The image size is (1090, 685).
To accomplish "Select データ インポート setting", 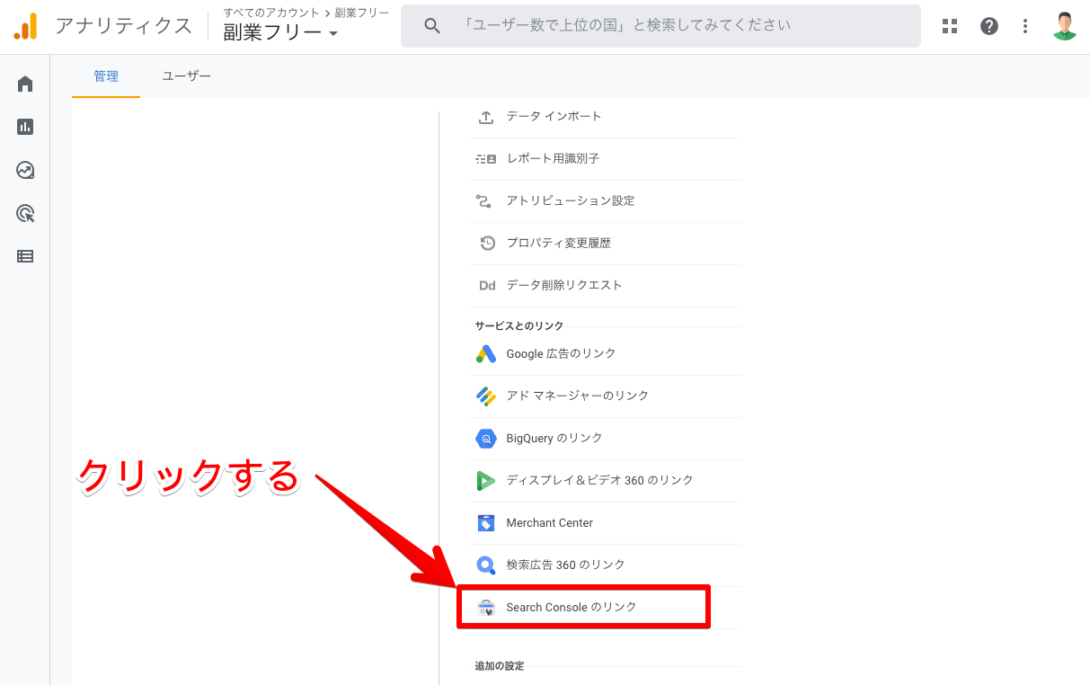I will pos(554,116).
